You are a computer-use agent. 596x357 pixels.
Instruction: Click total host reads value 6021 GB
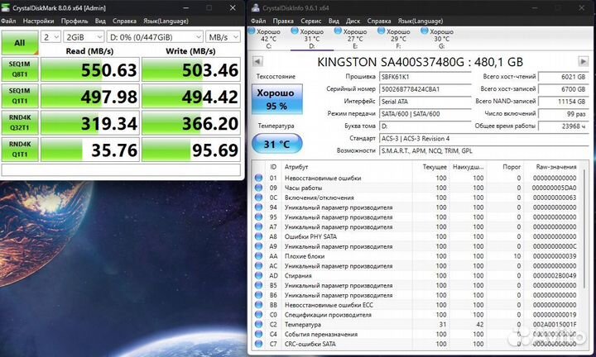click(564, 77)
